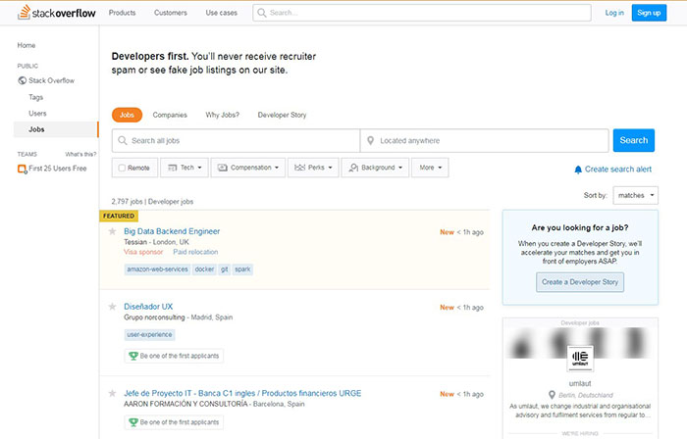The image size is (687, 439).
Task: Open the Developer Story tab
Action: pyautogui.click(x=283, y=115)
